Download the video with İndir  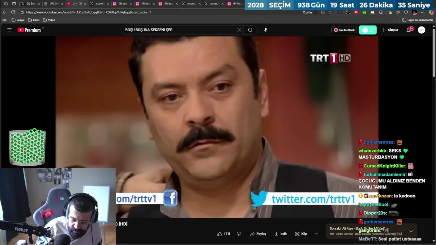[281, 234]
